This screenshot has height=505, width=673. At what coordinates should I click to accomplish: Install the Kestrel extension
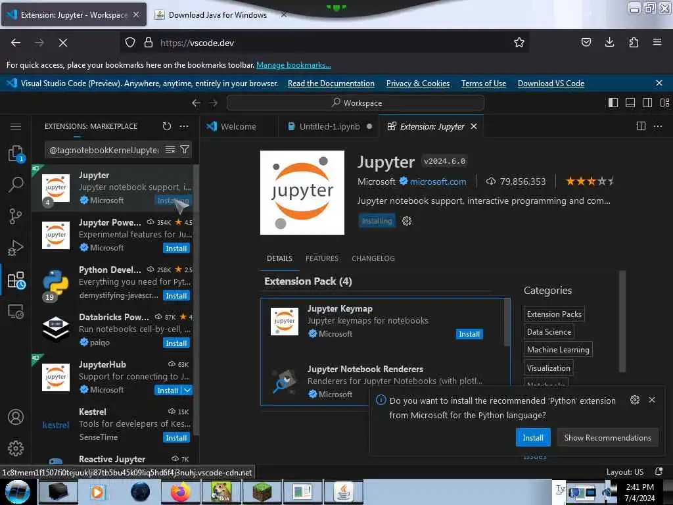(x=176, y=437)
